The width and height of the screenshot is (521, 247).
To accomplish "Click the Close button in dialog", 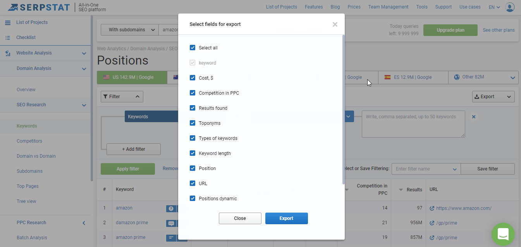I will (x=240, y=218).
